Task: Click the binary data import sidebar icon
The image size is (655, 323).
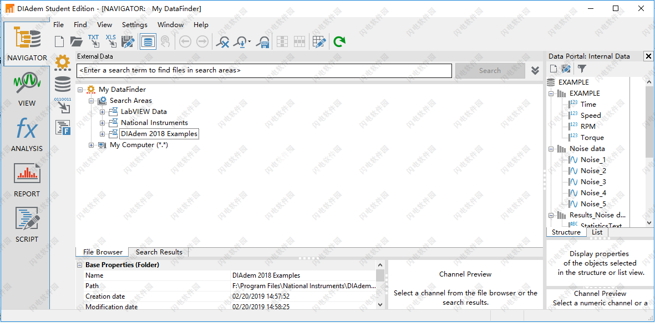Action: pos(63,106)
